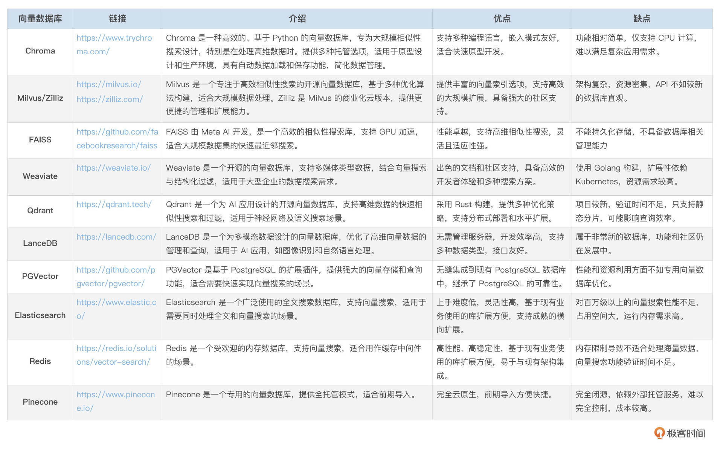The image size is (723, 451).
Task: Click the milvus.io link
Action: (109, 84)
